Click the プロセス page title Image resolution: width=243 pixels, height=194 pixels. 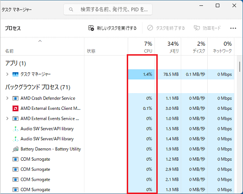pyautogui.click(x=13, y=28)
